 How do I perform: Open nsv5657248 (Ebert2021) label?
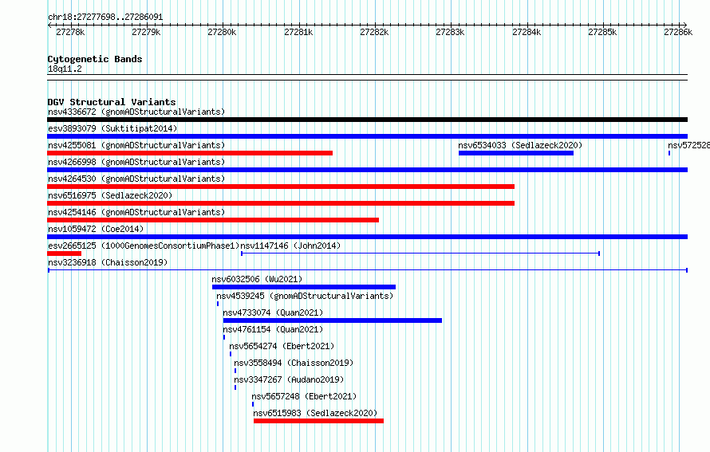304,396
